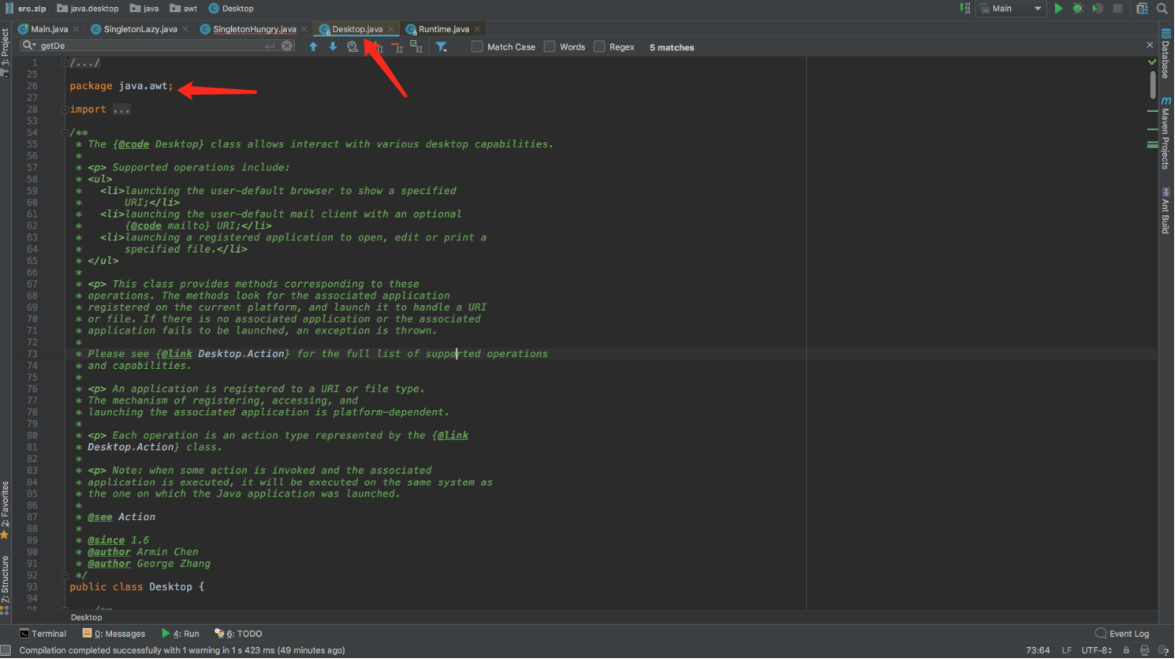
Task: Open Project Structure icon in top toolbar
Action: (x=1142, y=9)
